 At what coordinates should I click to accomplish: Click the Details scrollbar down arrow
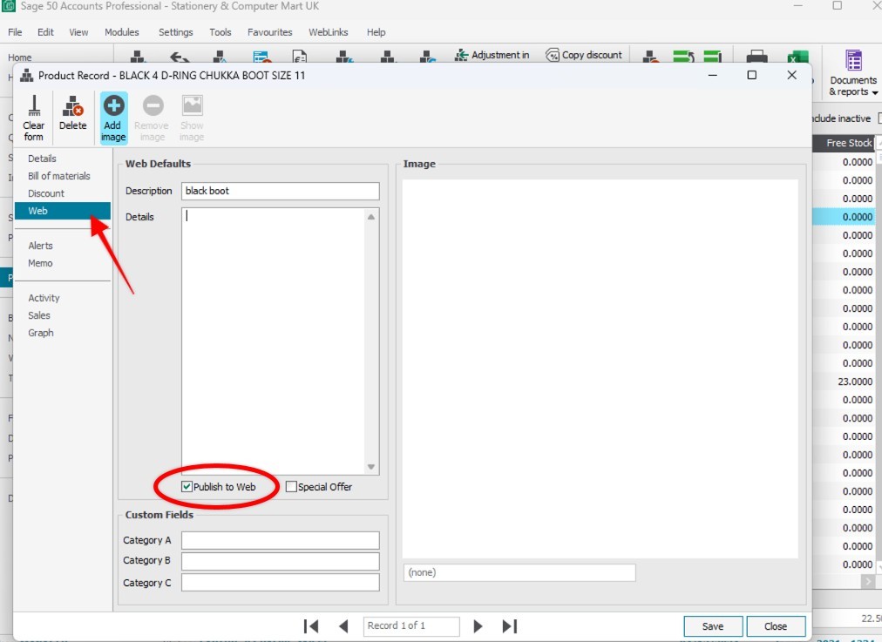tap(371, 467)
